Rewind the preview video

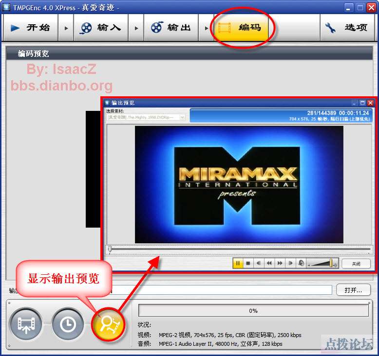[269, 263]
